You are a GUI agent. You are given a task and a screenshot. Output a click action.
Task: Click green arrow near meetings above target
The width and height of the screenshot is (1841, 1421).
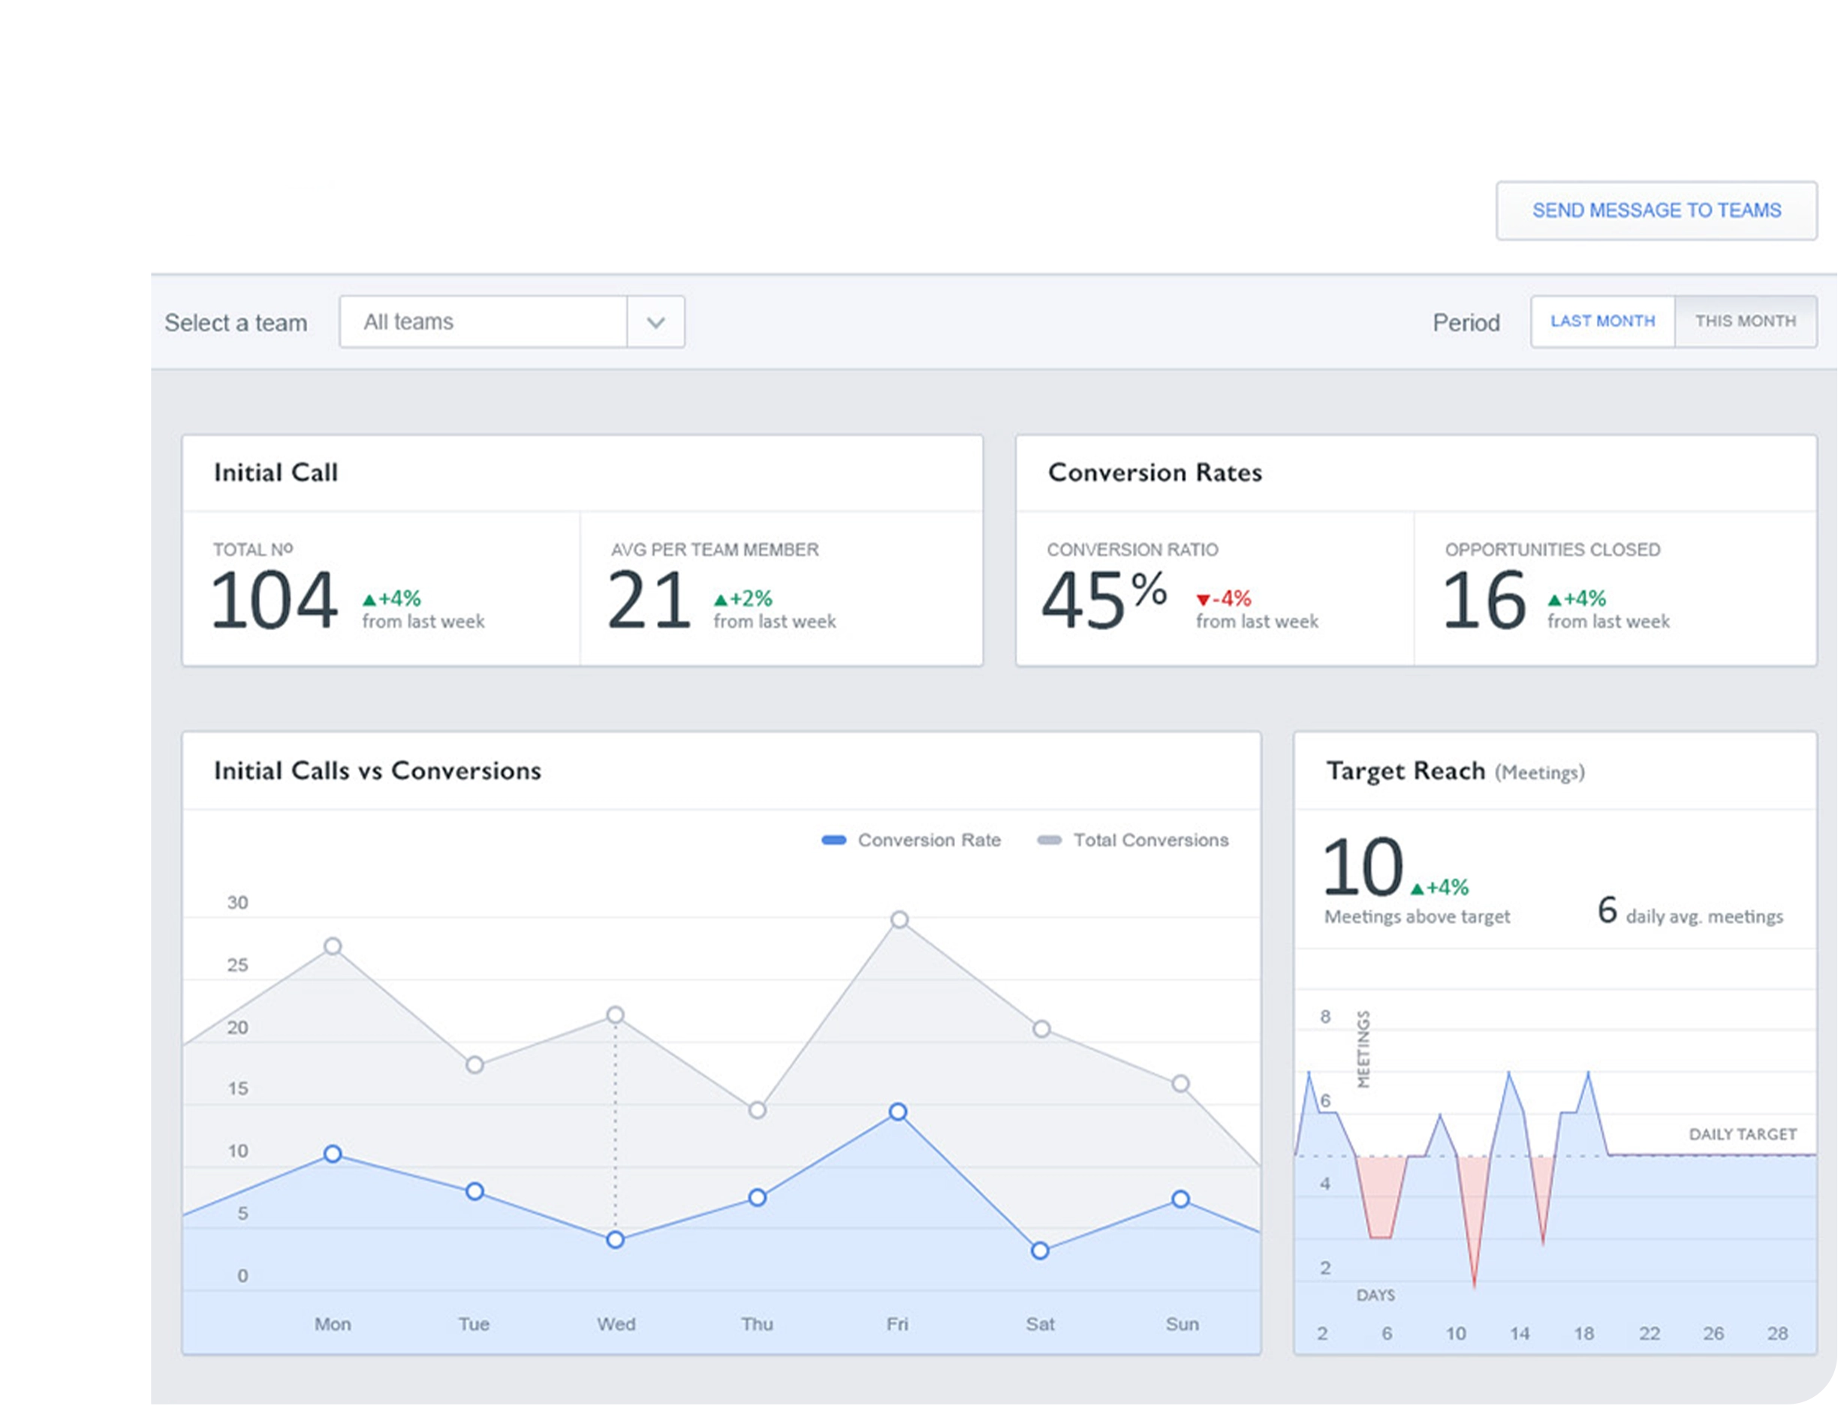[1417, 889]
